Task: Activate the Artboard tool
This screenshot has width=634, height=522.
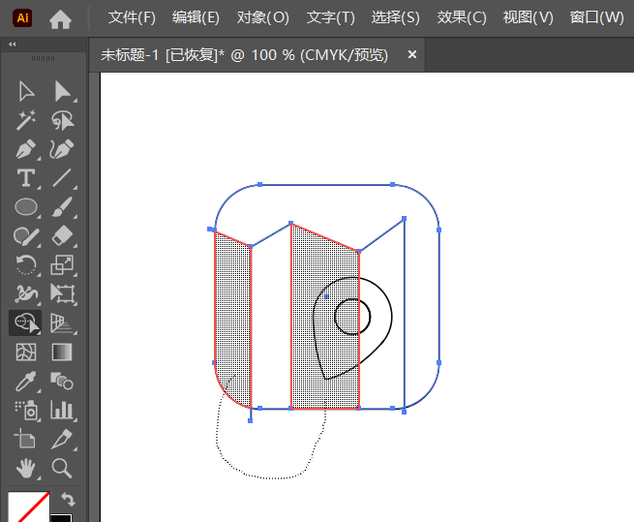Action: point(25,439)
